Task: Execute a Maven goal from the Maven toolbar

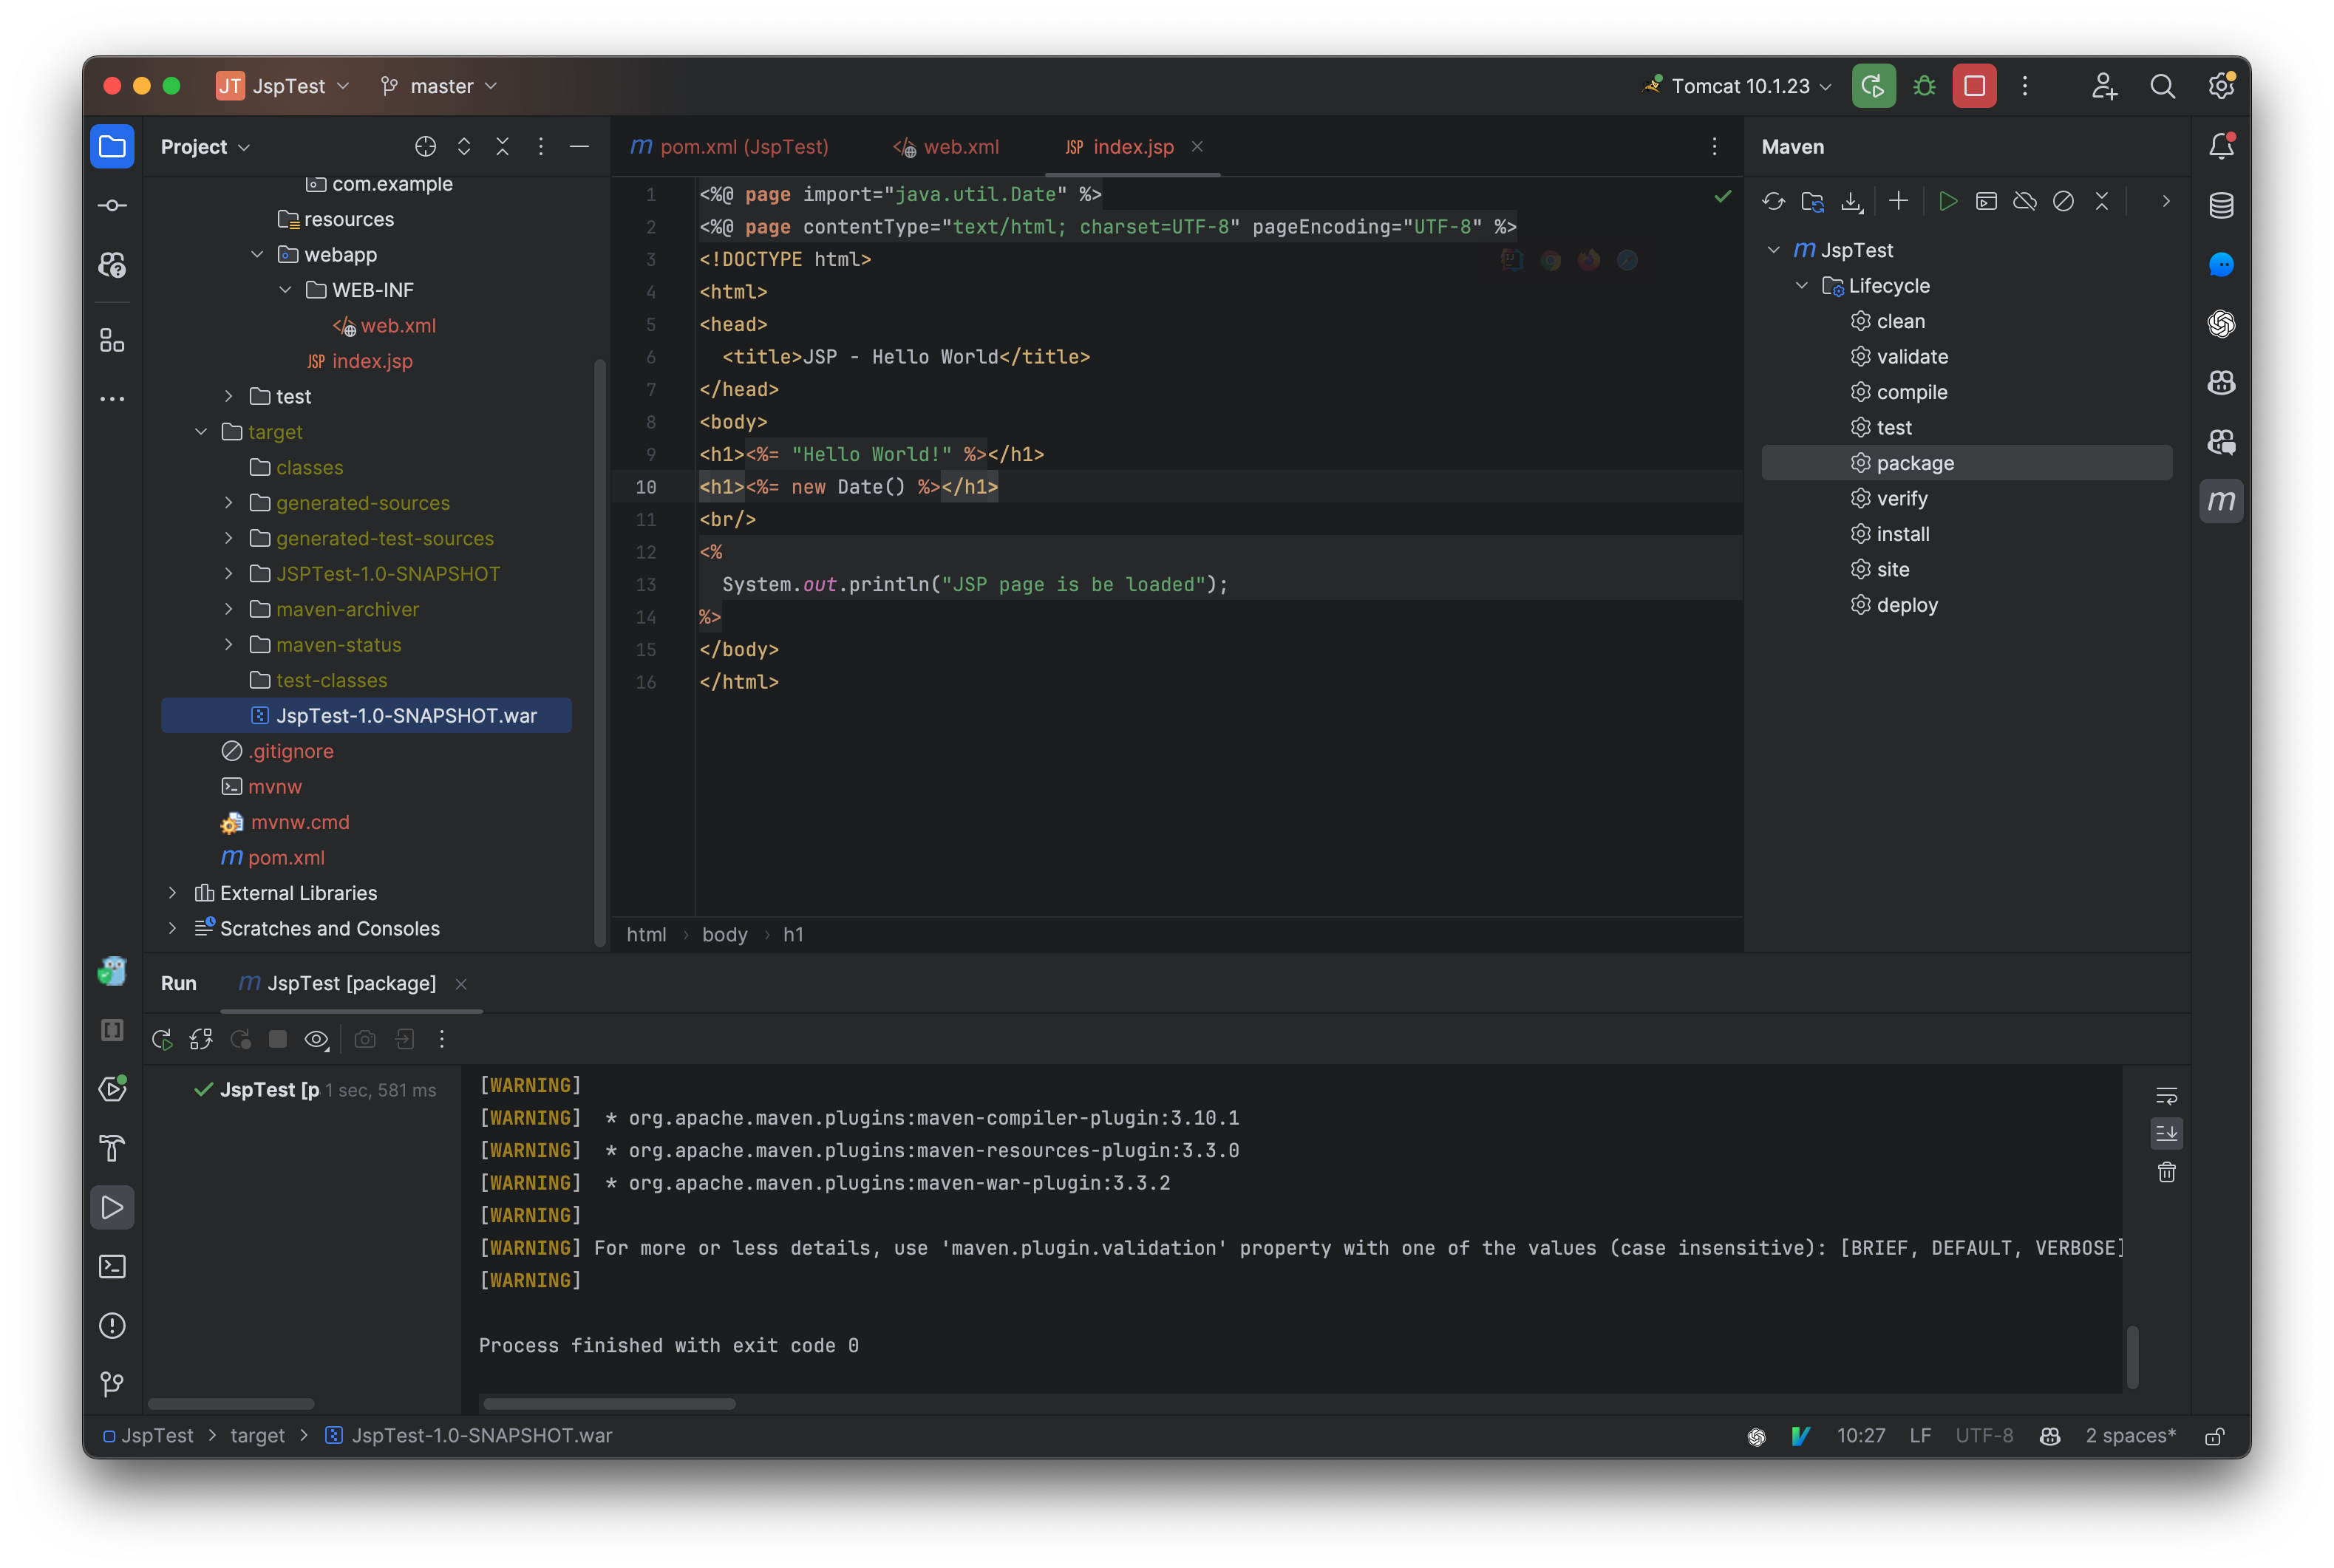Action: (1986, 201)
